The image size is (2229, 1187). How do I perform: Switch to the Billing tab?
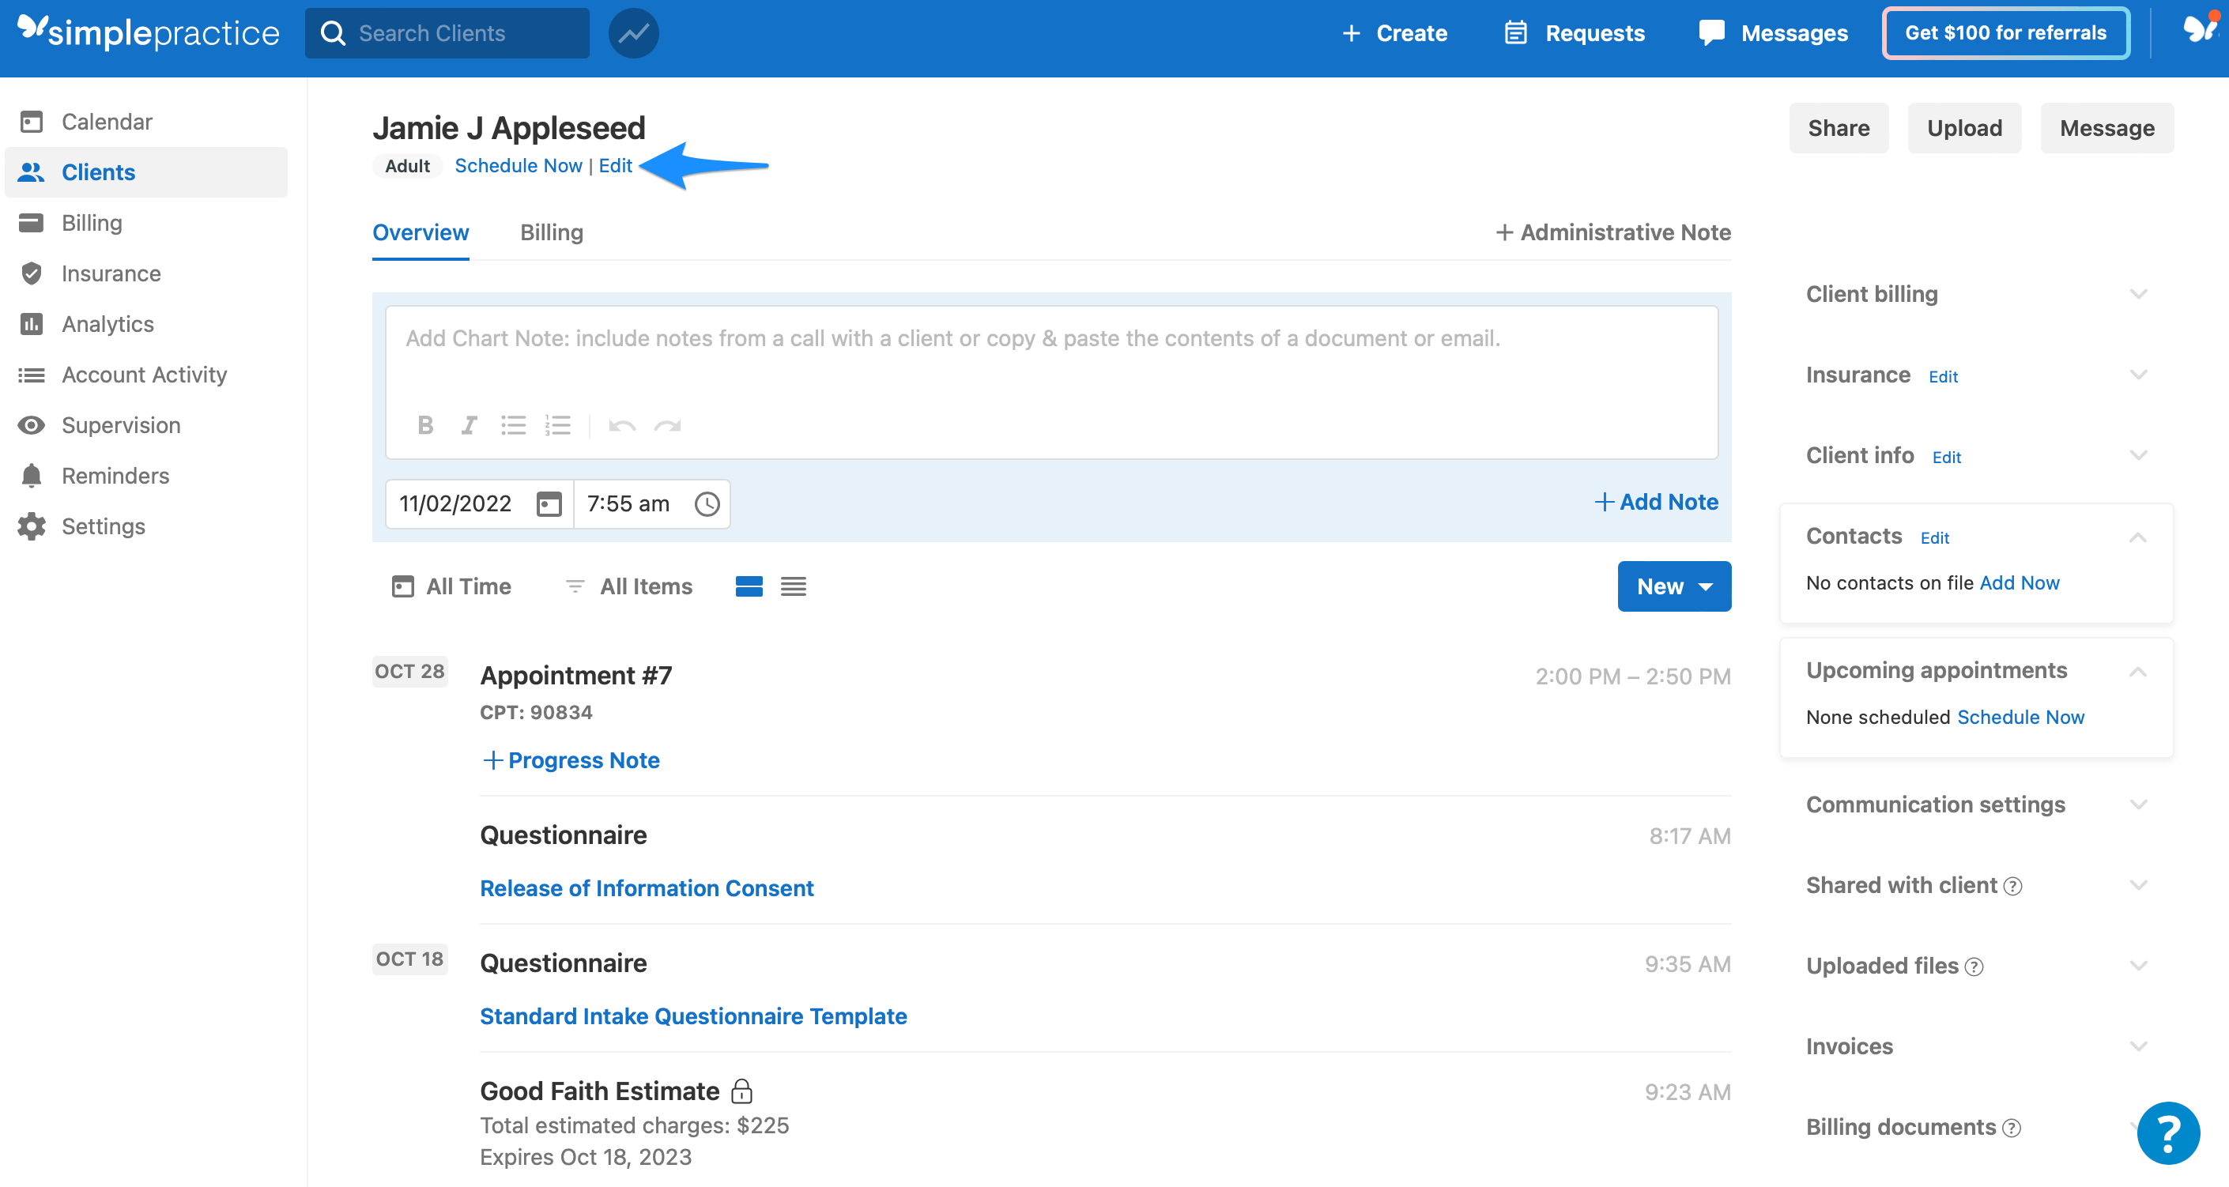tap(551, 232)
